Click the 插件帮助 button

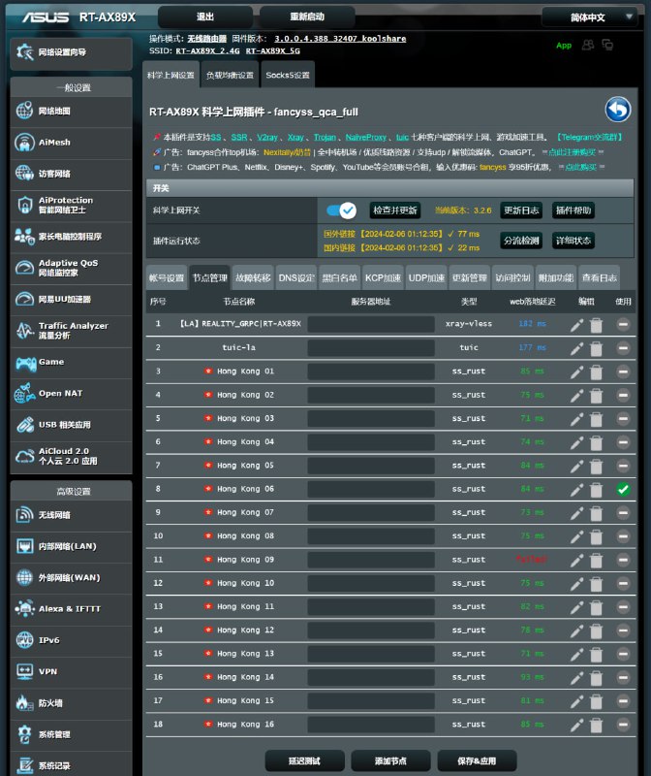pos(573,210)
